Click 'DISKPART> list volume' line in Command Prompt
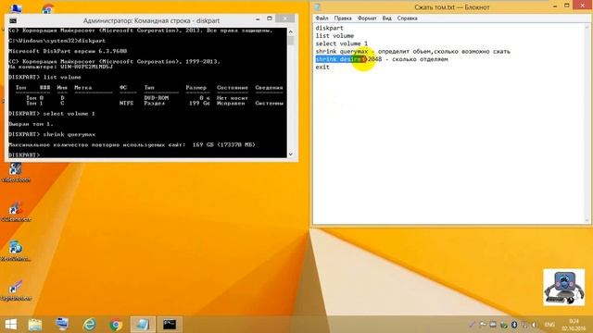Viewport: 593px width, 333px height. [x=44, y=77]
